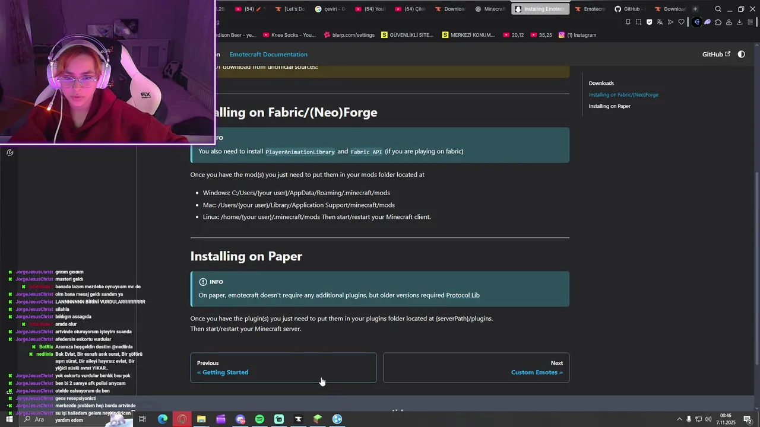The image size is (760, 427).
Task: Open the extensions cube icon
Action: [718, 22]
